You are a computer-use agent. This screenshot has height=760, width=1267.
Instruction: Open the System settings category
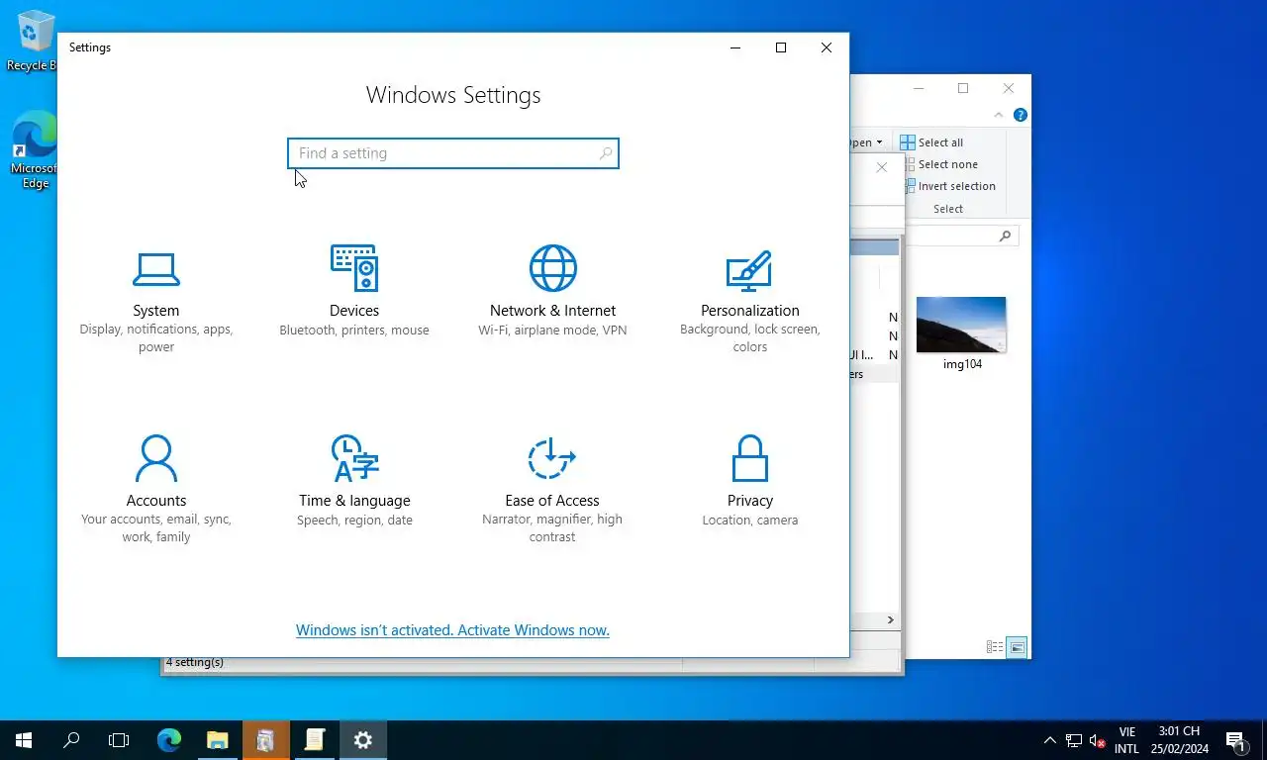click(x=156, y=301)
